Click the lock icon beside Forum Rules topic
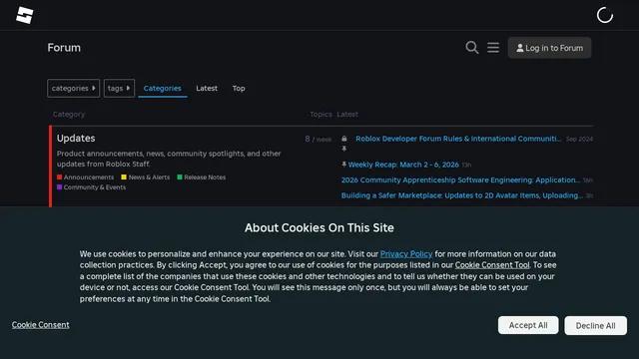This screenshot has width=639, height=359. 344,139
